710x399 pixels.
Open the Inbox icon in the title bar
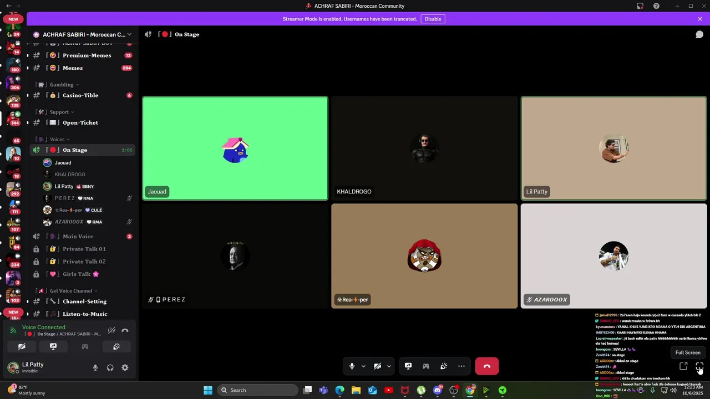(640, 6)
